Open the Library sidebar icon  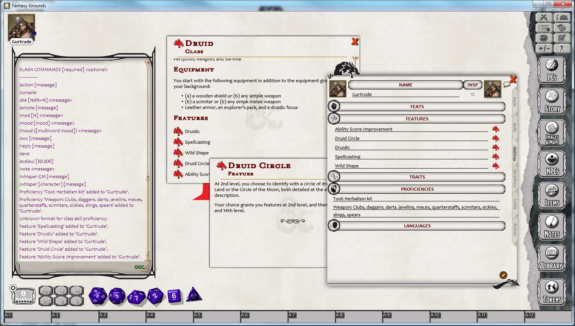coord(552,258)
